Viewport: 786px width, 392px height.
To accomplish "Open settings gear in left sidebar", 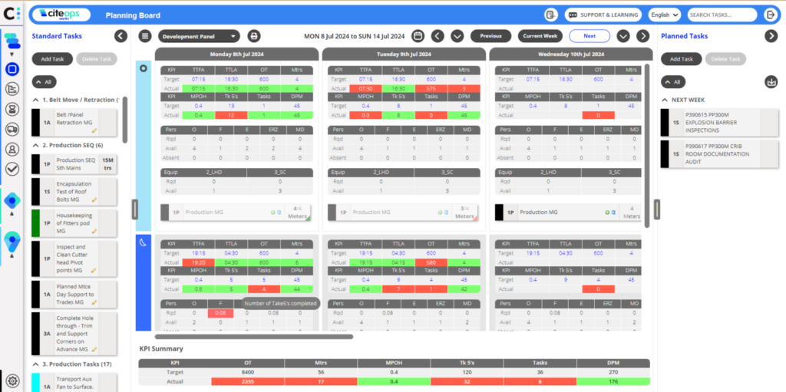I will [14, 380].
